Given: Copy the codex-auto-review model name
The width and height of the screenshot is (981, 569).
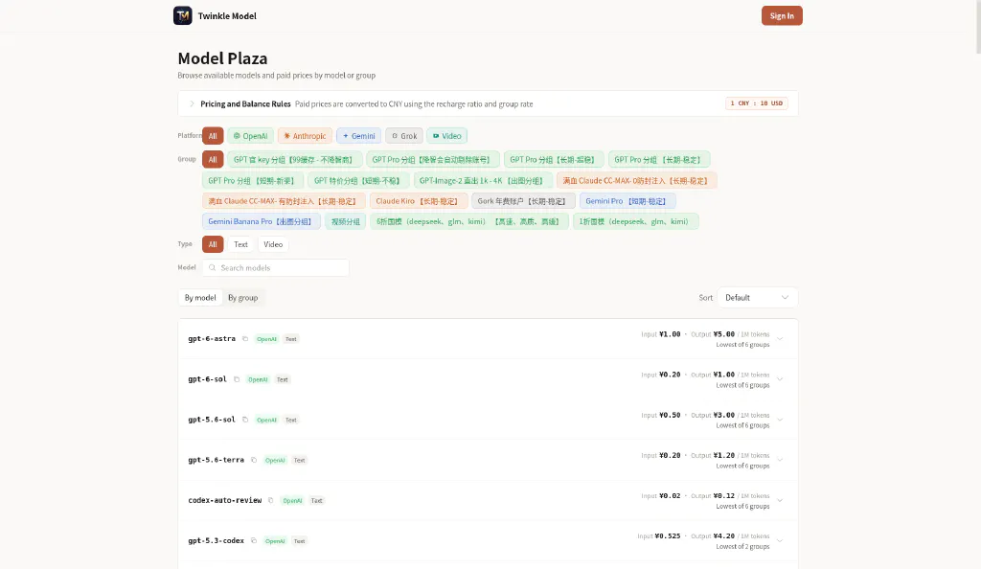Looking at the screenshot, I should pos(271,500).
